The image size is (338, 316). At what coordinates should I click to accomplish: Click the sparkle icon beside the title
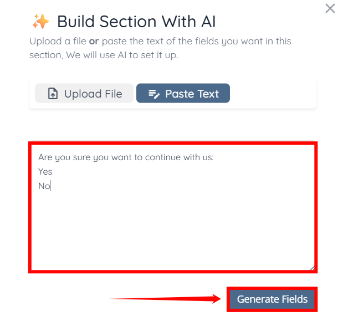pyautogui.click(x=40, y=22)
